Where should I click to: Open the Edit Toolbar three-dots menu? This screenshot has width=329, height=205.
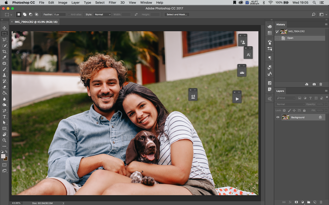4,147
